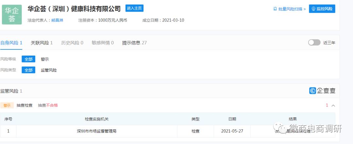
Task: Switch to 关联风险 tab
Action: [42, 43]
